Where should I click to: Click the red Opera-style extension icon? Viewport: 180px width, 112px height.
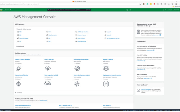[154, 4]
